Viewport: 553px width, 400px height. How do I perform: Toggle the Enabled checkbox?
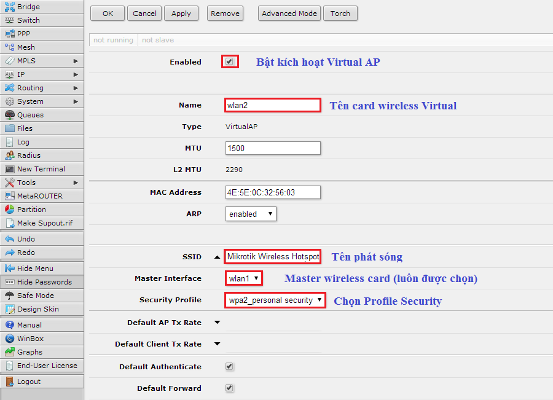point(229,62)
